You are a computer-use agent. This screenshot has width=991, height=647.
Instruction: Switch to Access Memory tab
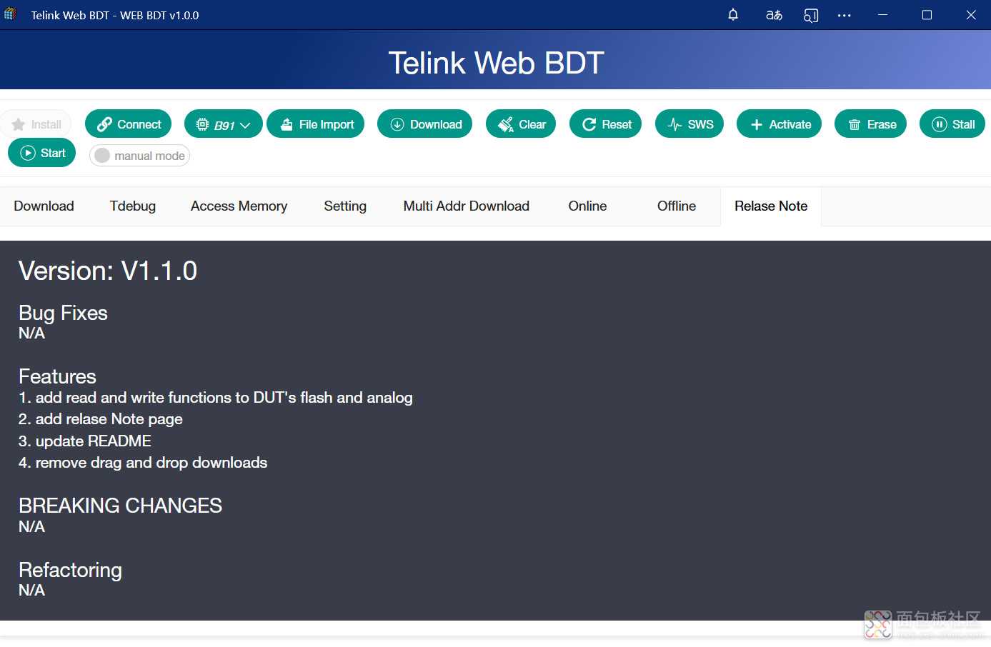pyautogui.click(x=239, y=206)
